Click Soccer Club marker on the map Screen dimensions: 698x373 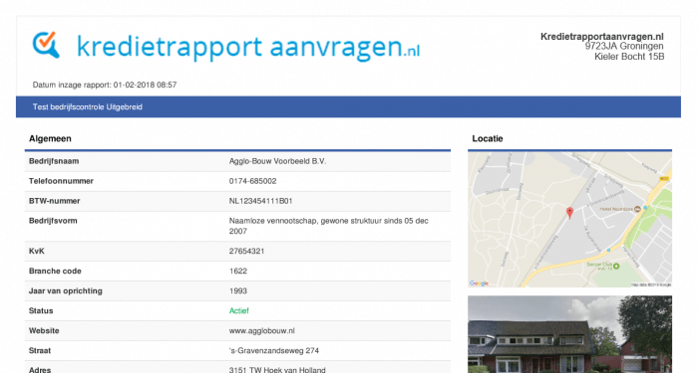(x=616, y=266)
